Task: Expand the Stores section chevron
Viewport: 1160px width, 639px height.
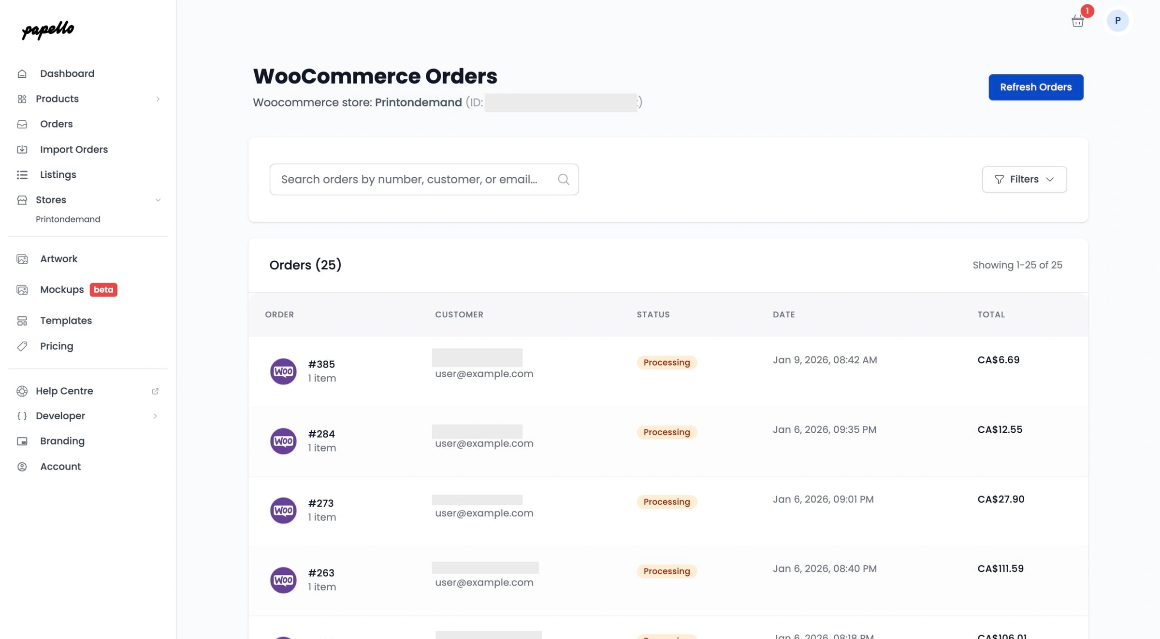Action: 158,199
